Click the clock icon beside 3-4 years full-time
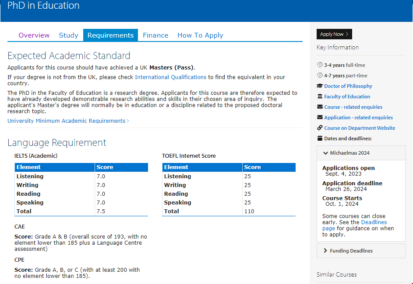This screenshot has height=284, width=413. [x=320, y=65]
